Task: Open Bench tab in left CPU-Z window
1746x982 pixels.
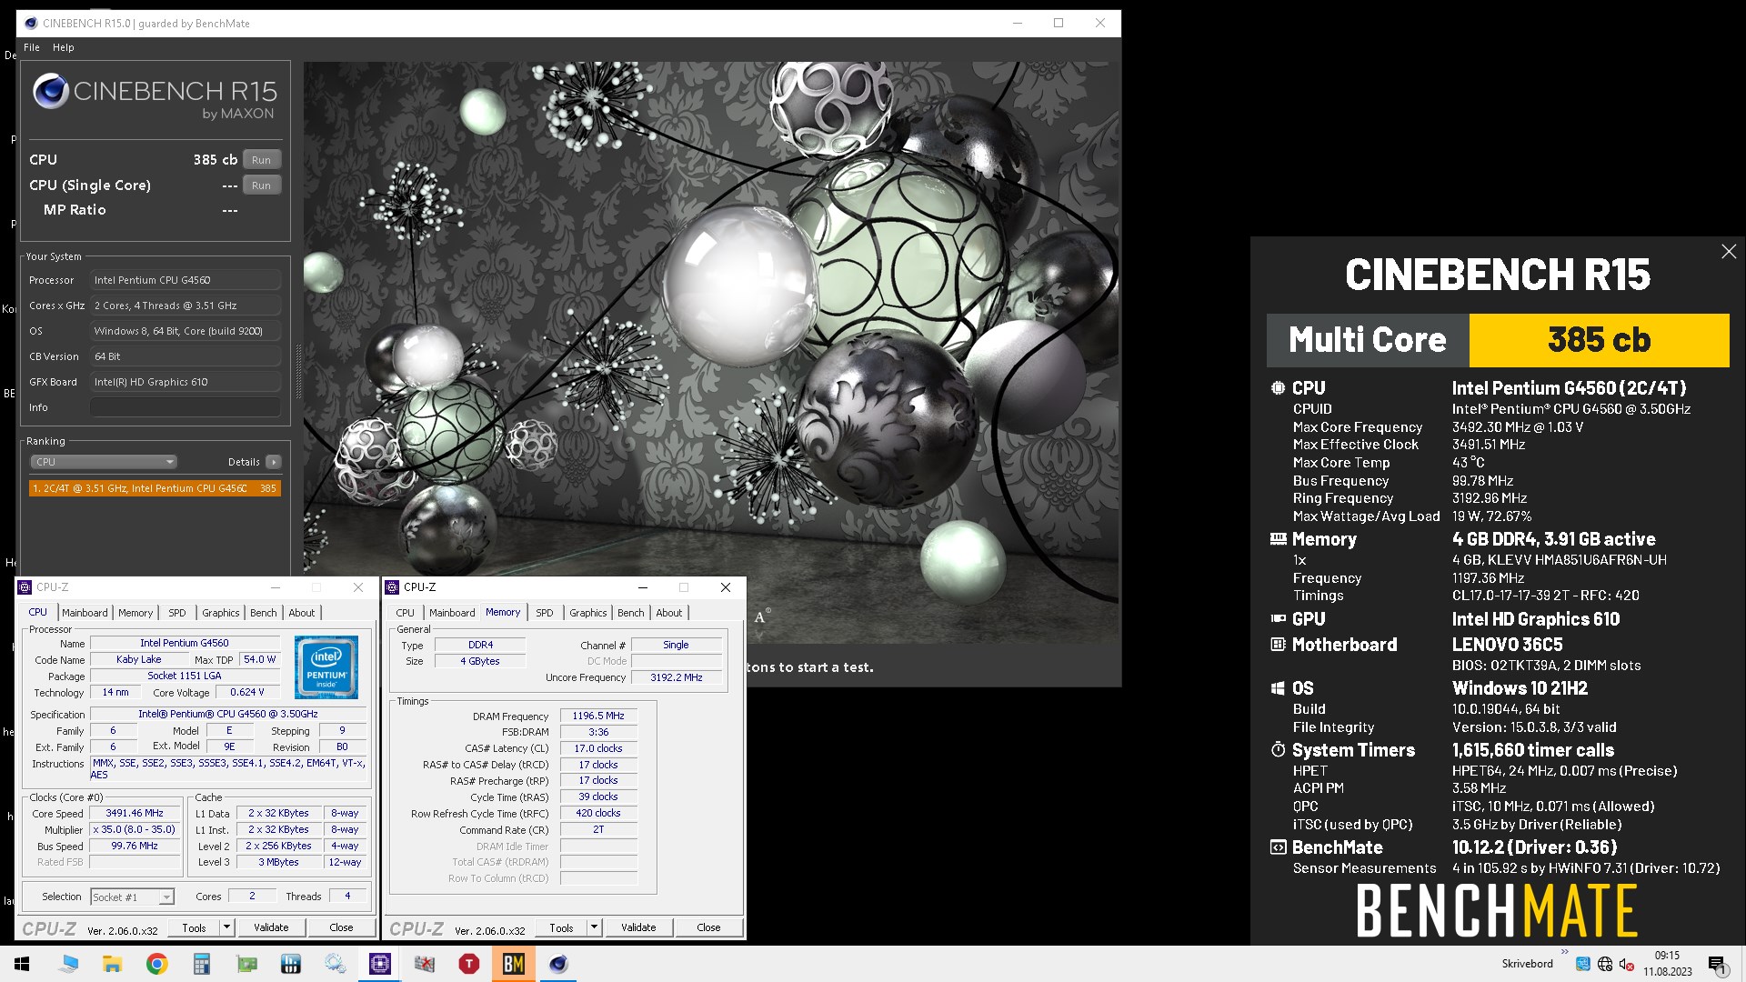Action: click(264, 613)
